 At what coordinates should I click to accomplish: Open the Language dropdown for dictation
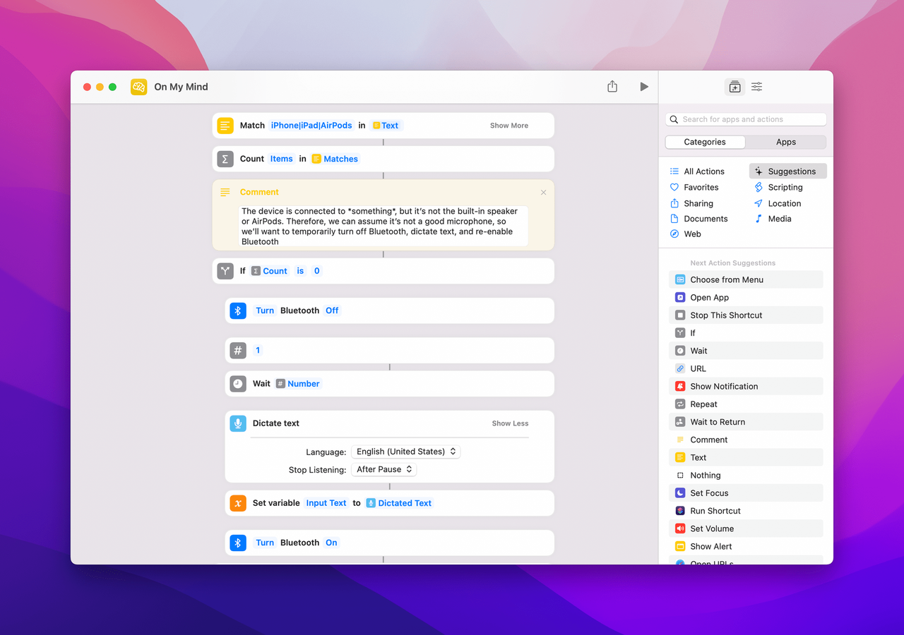(405, 452)
